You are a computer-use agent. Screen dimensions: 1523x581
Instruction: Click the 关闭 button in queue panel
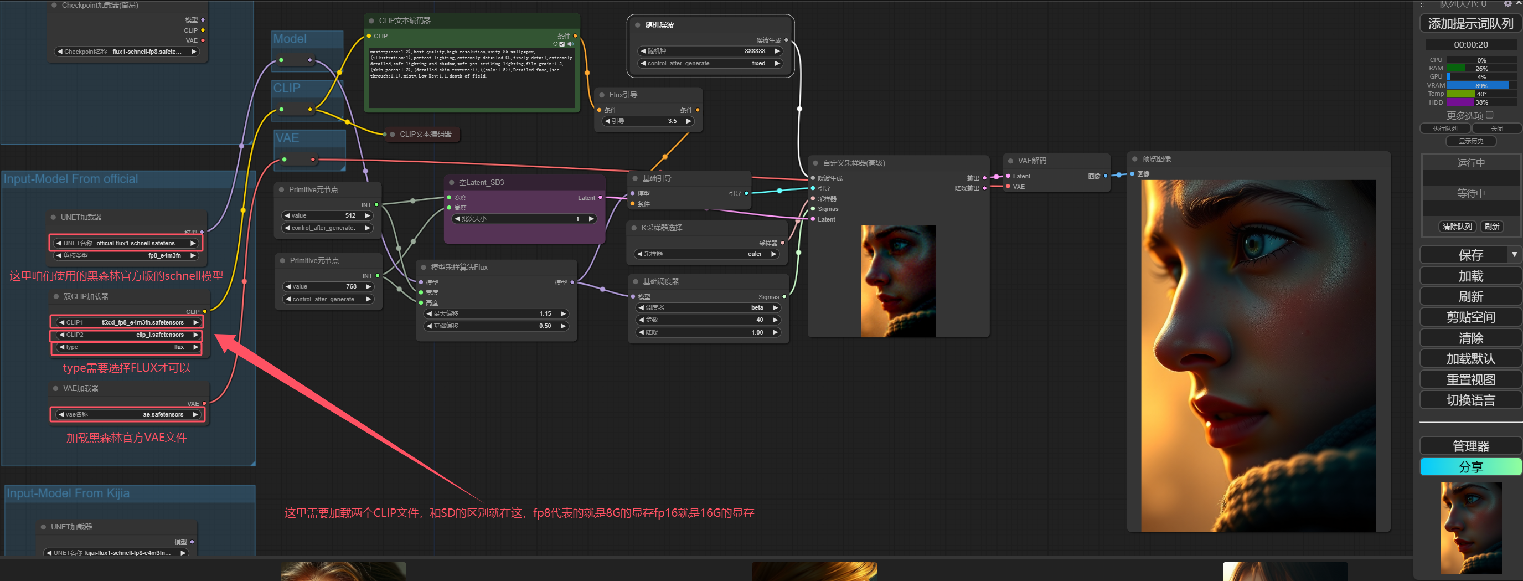point(1496,128)
